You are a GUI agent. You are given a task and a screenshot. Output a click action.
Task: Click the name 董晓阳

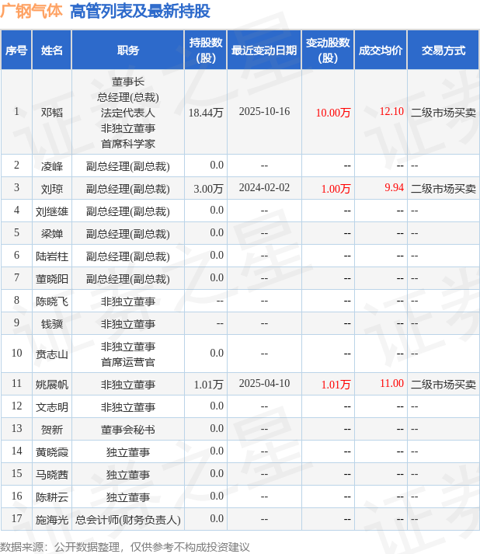coord(51,279)
